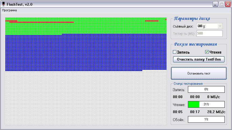The width and height of the screenshot is (232, 130).
Task: Uncheck the Чтение (read) checkbox
Action: [207, 52]
